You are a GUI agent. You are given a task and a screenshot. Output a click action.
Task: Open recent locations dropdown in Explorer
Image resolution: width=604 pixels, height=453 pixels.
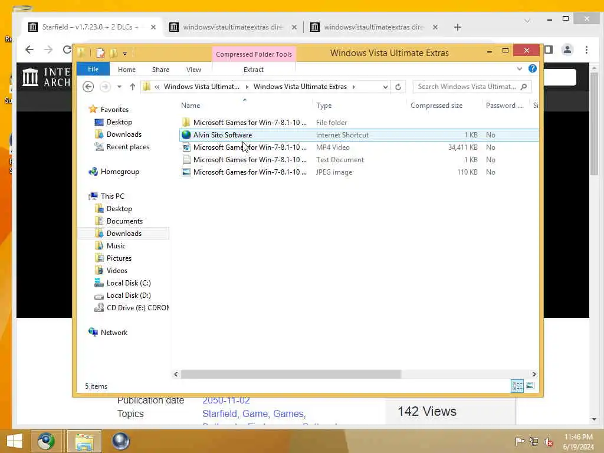click(x=119, y=87)
